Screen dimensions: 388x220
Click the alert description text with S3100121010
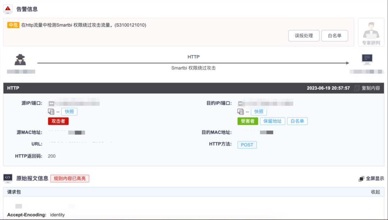(x=84, y=25)
